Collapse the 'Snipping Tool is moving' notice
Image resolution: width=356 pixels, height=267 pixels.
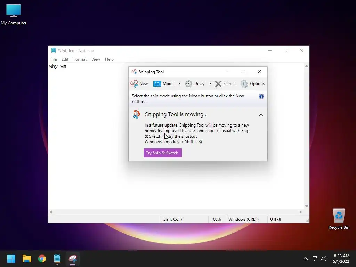[261, 115]
